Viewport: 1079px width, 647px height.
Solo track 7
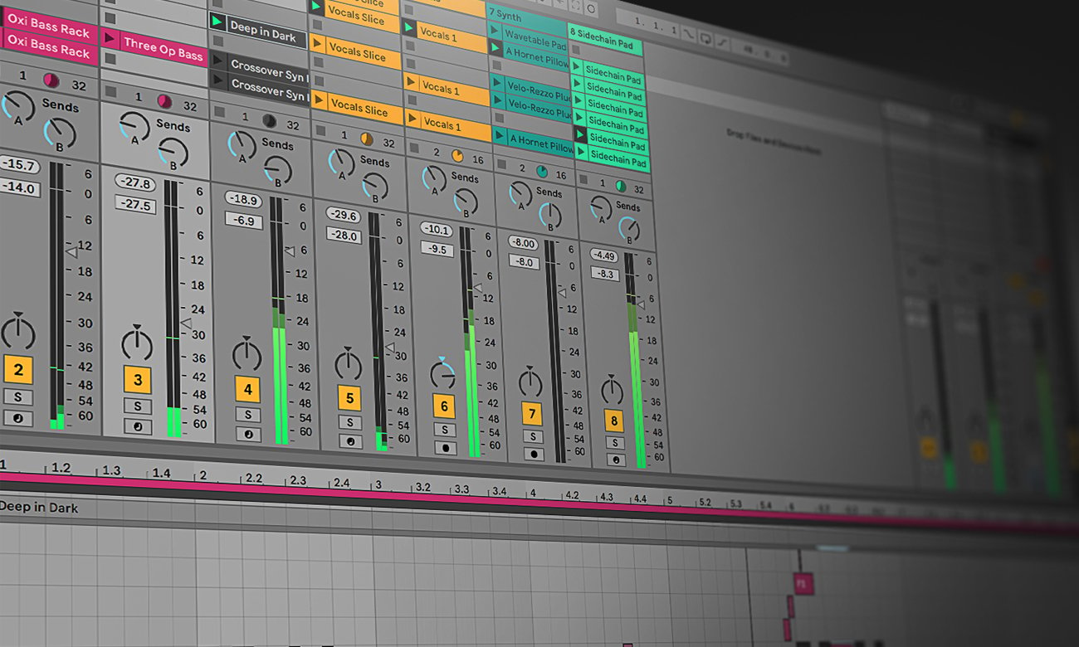533,436
